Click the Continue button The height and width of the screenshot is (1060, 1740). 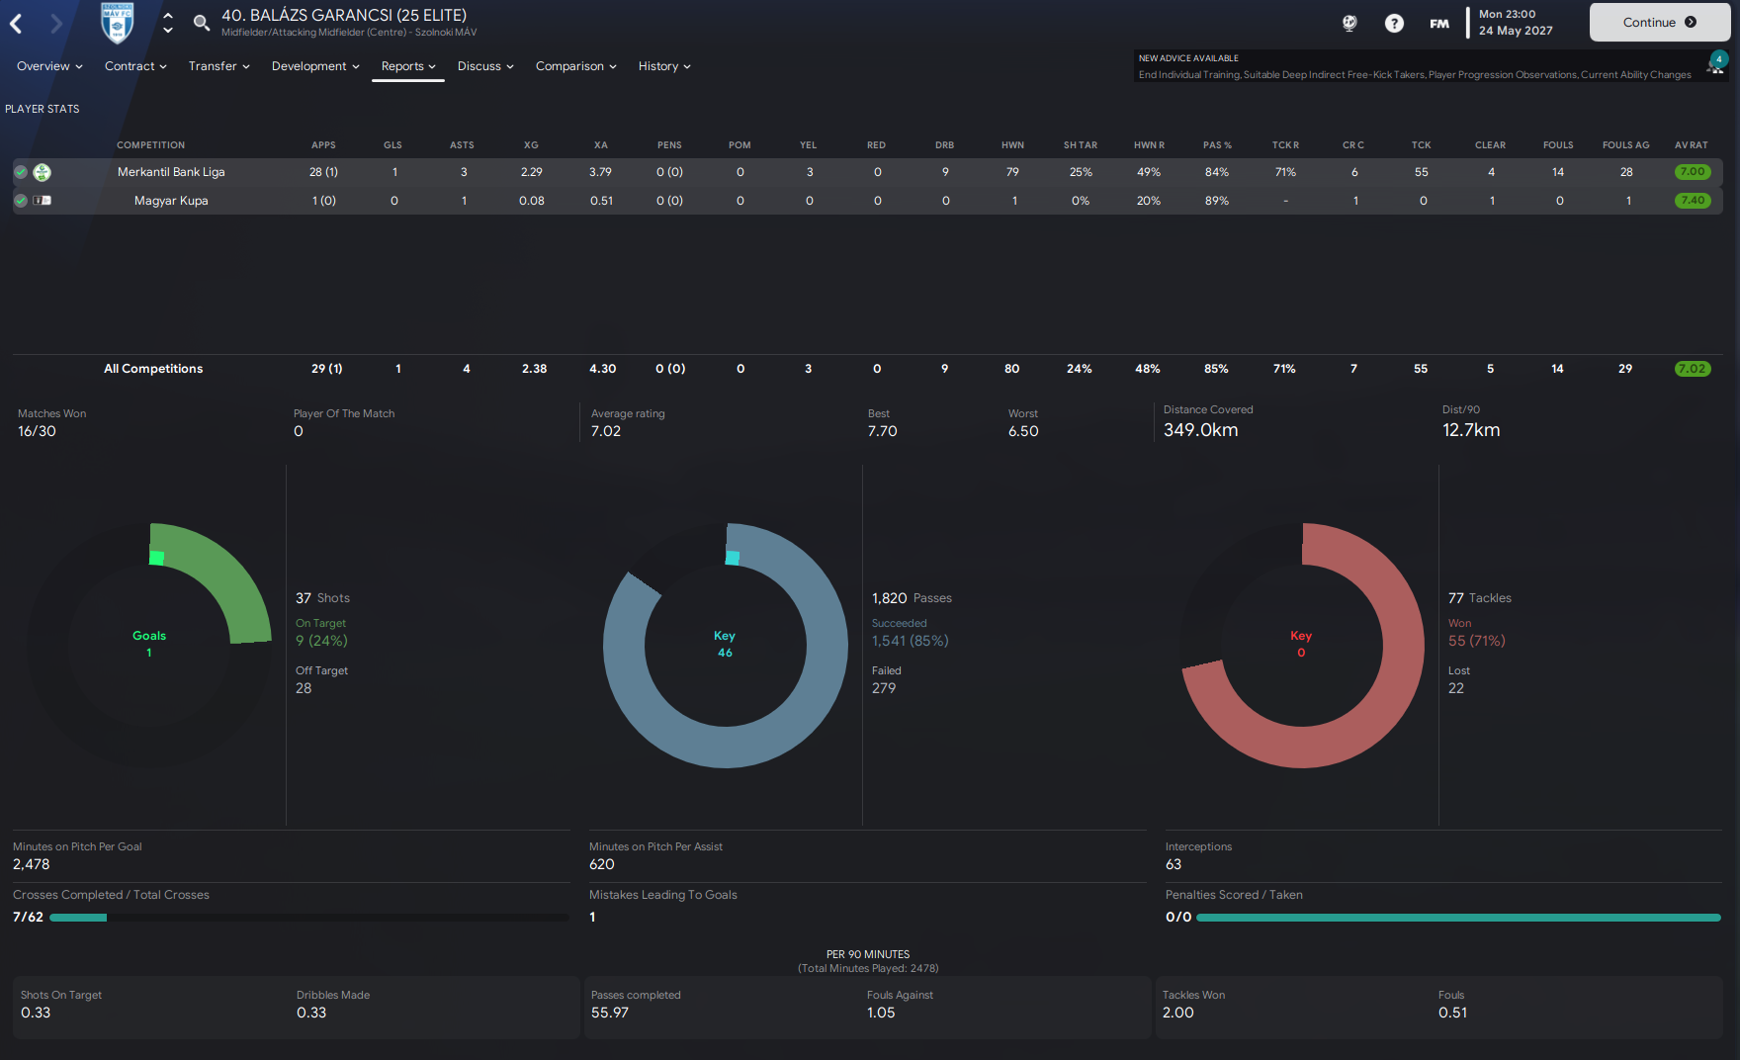click(x=1660, y=22)
